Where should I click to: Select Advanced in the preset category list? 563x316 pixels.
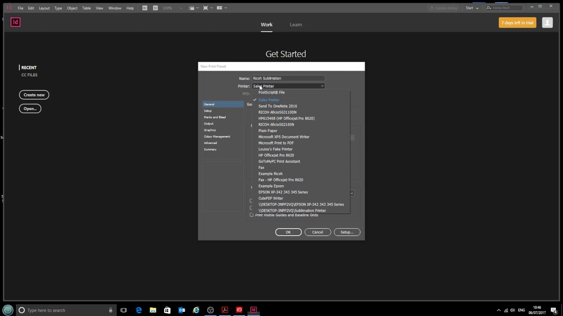coord(223,143)
